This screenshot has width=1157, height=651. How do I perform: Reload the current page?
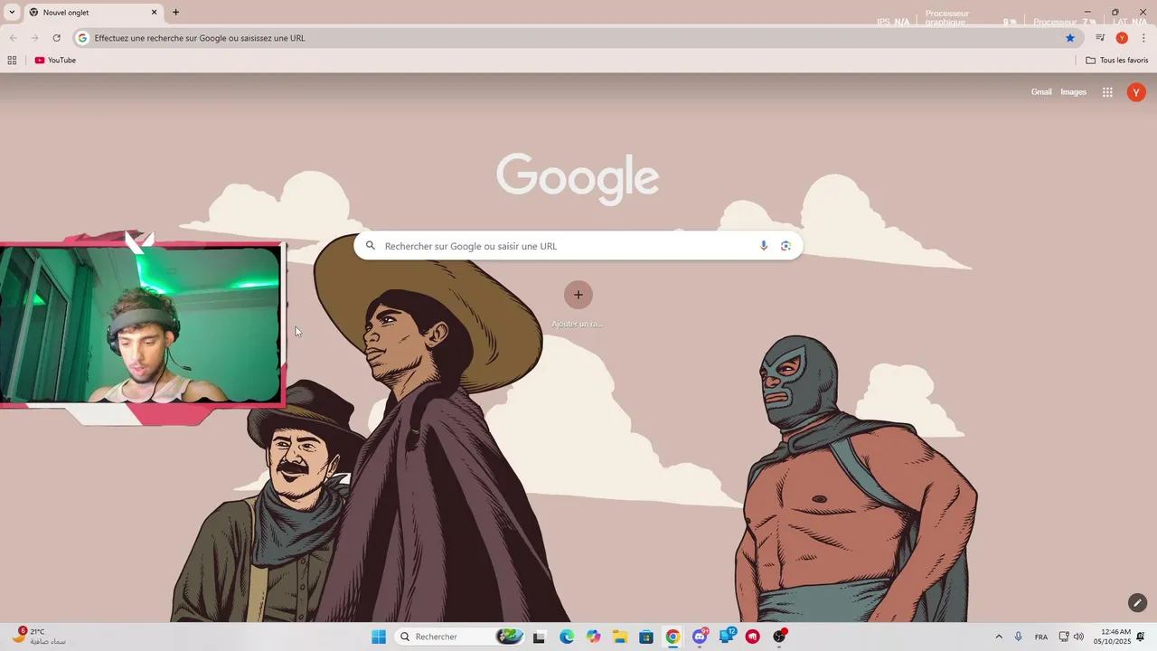(56, 38)
